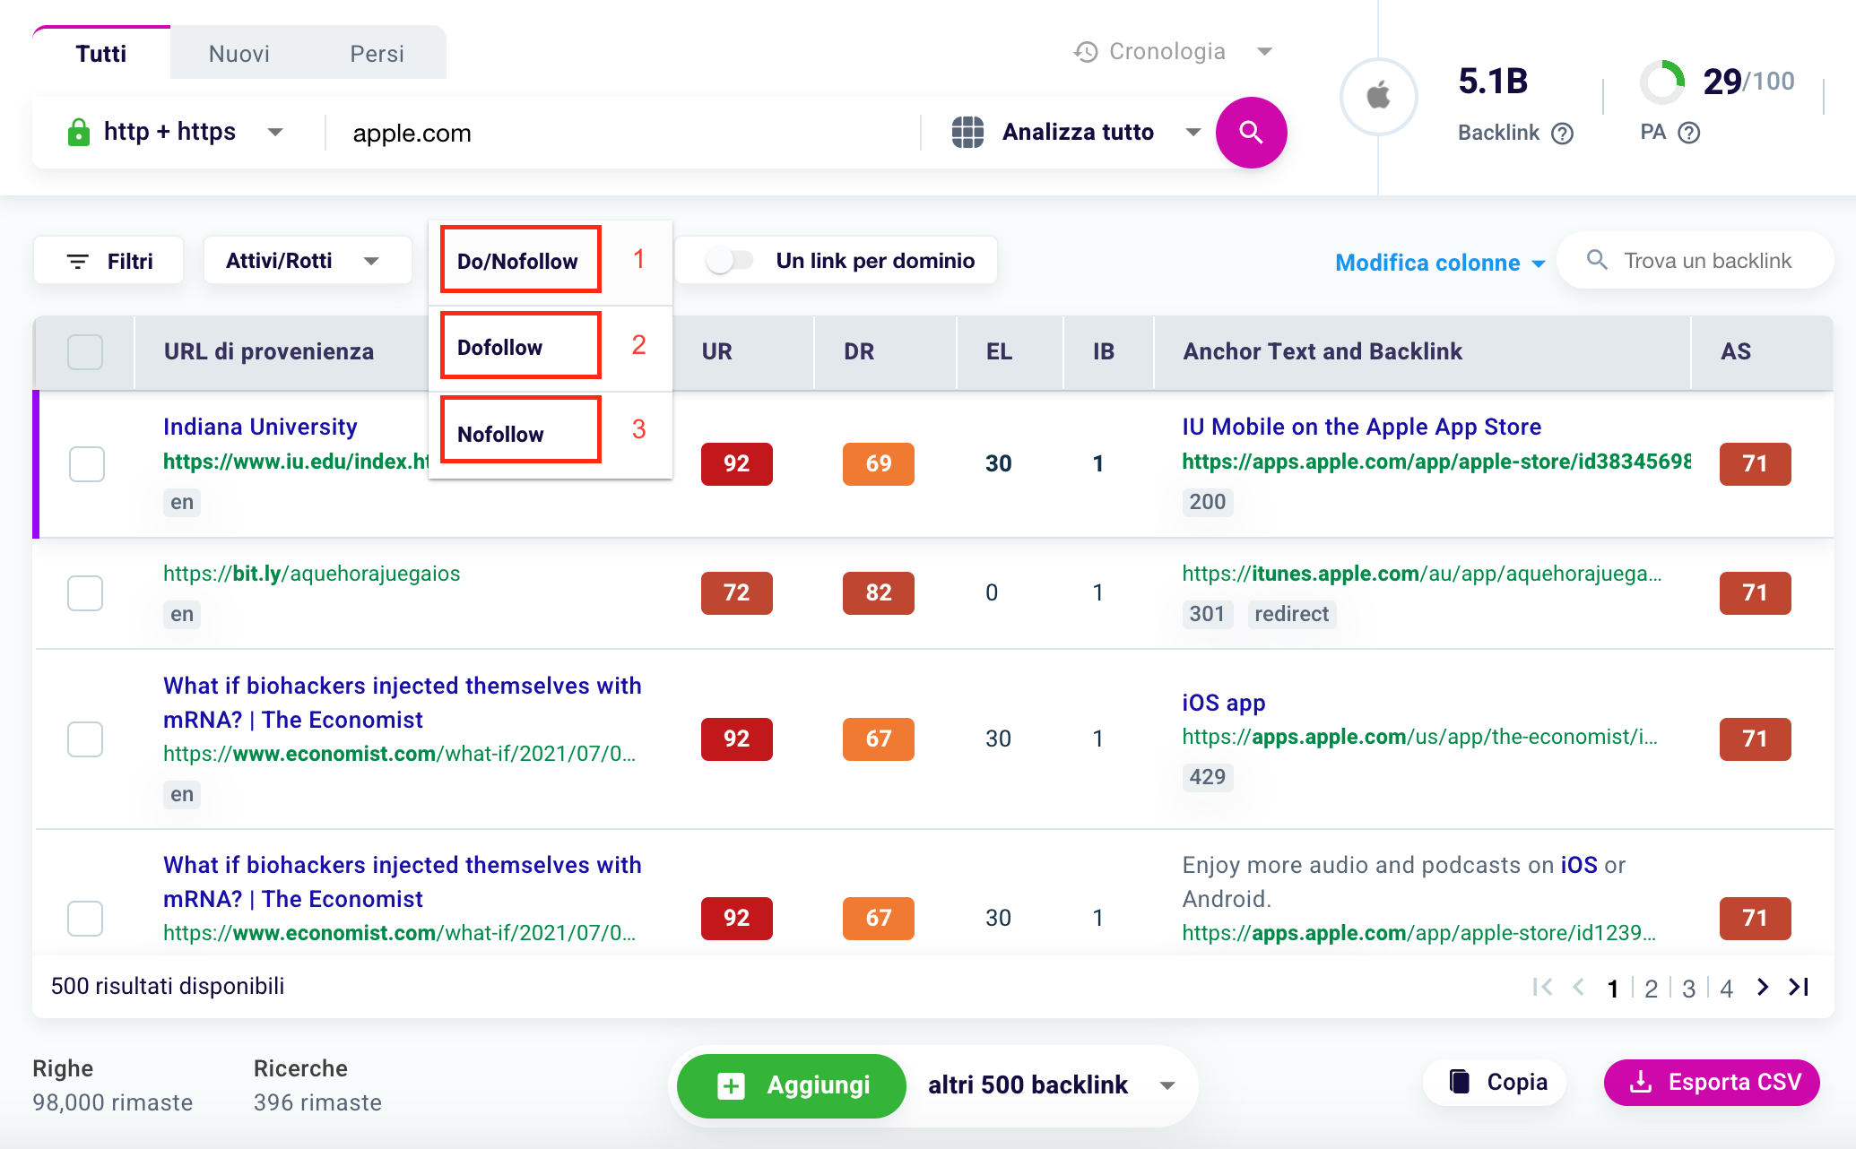Switch to the Nuovi tab

click(x=239, y=54)
